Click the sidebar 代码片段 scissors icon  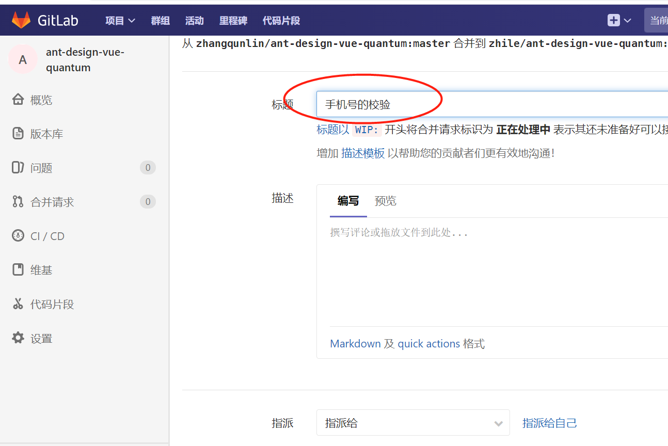pos(18,304)
